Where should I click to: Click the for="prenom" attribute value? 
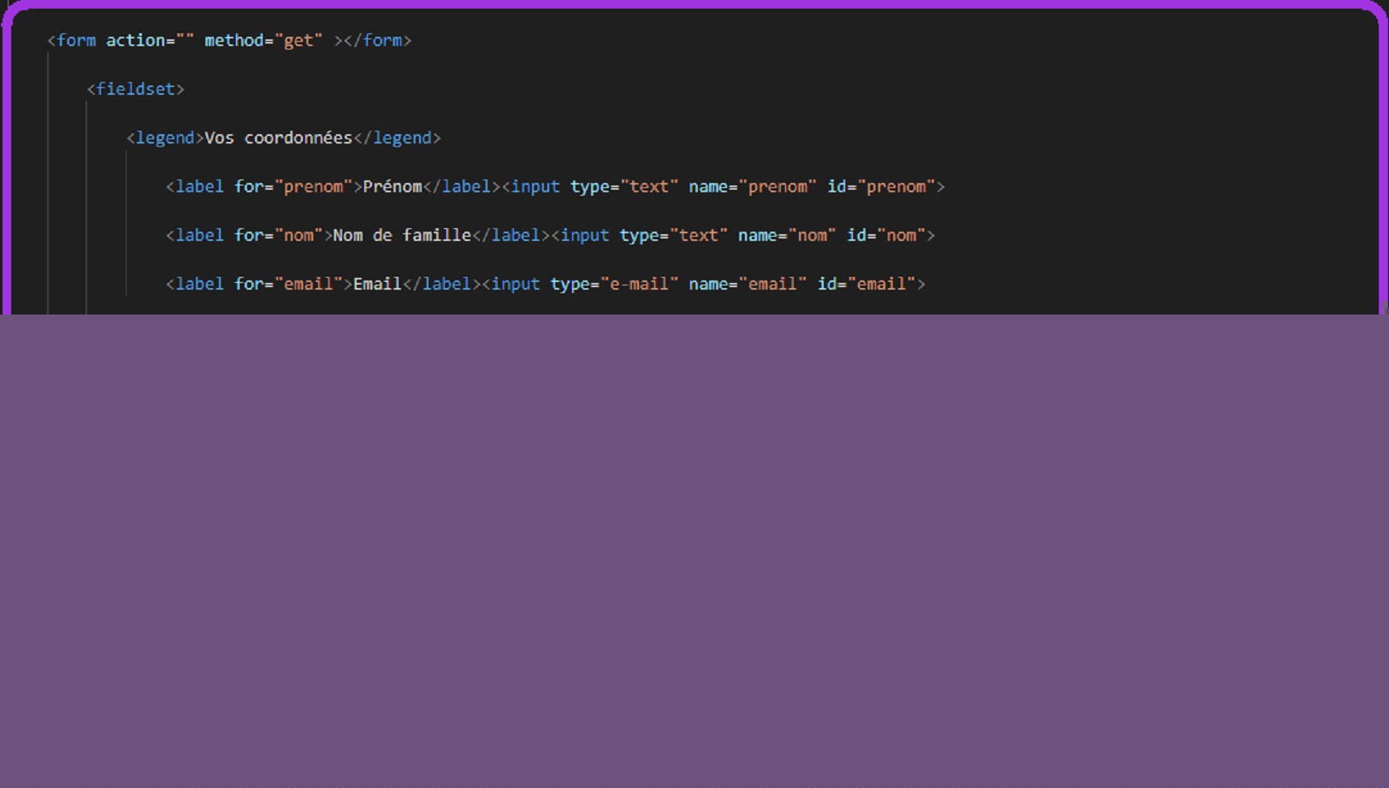(x=313, y=186)
